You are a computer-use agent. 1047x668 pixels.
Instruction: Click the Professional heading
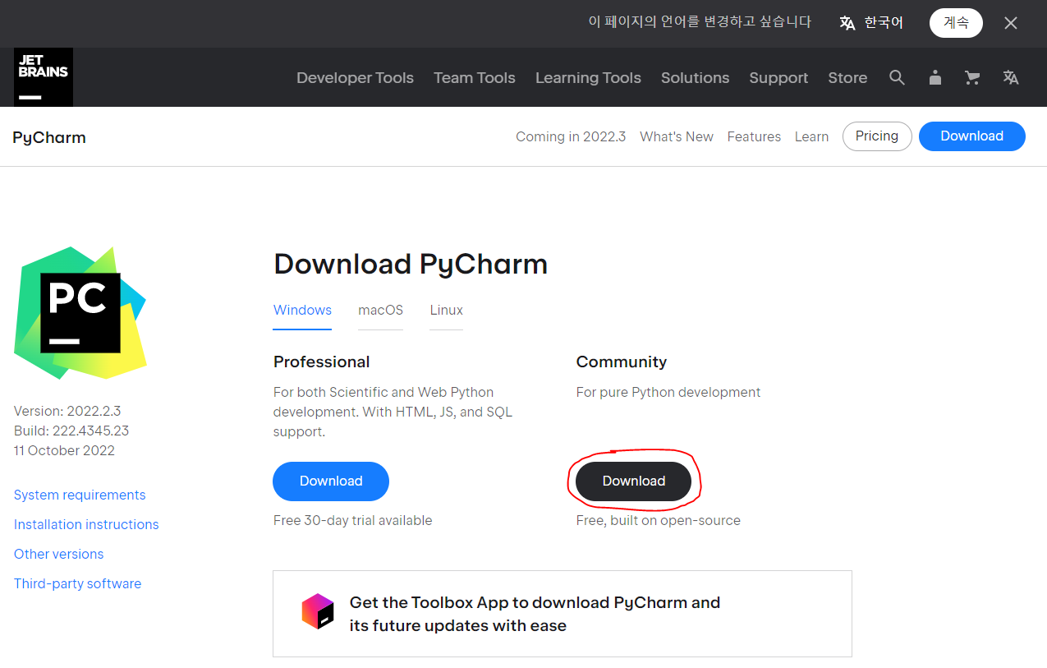point(321,362)
